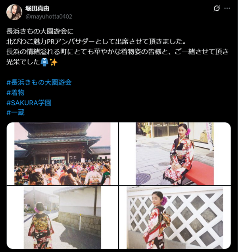238x252 pixels.
Task: Open the lattice wall kimono photo
Action: point(175,217)
